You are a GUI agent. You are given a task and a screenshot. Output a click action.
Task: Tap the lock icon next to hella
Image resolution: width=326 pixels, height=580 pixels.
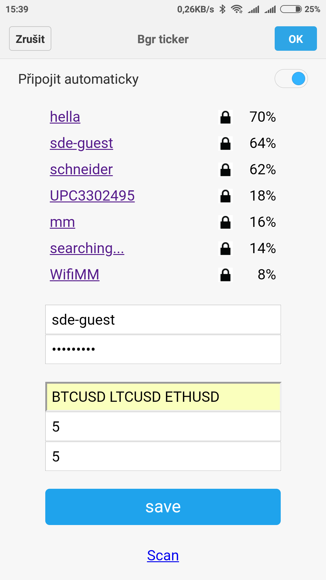tap(225, 117)
